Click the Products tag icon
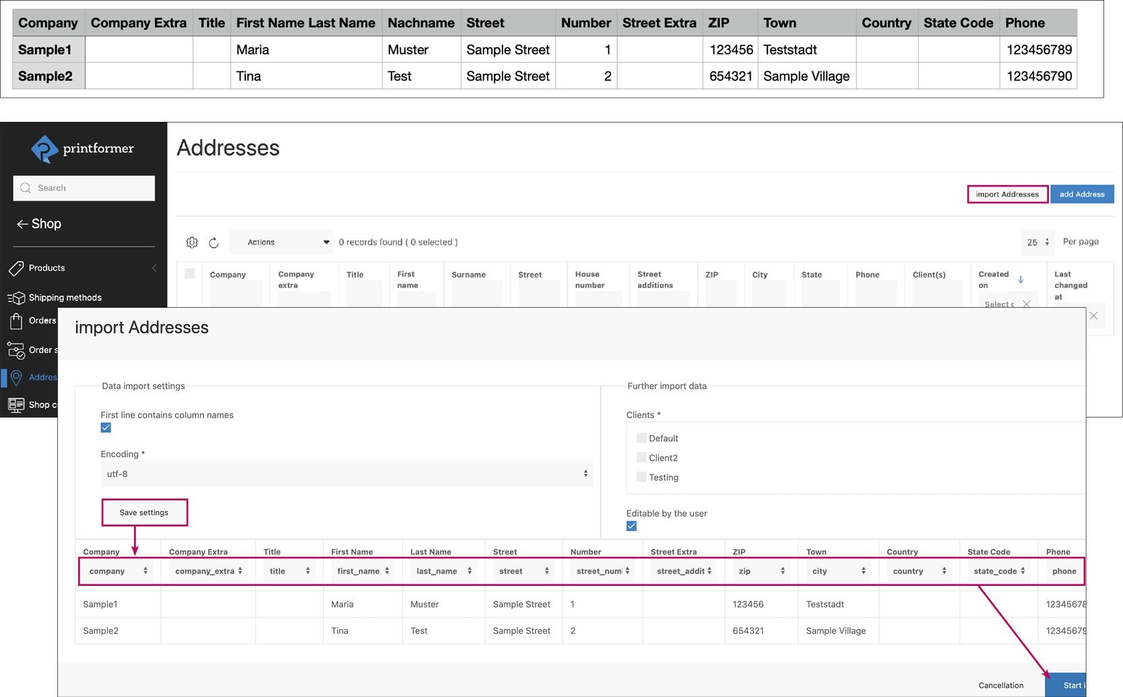This screenshot has height=697, width=1123. pyautogui.click(x=16, y=268)
